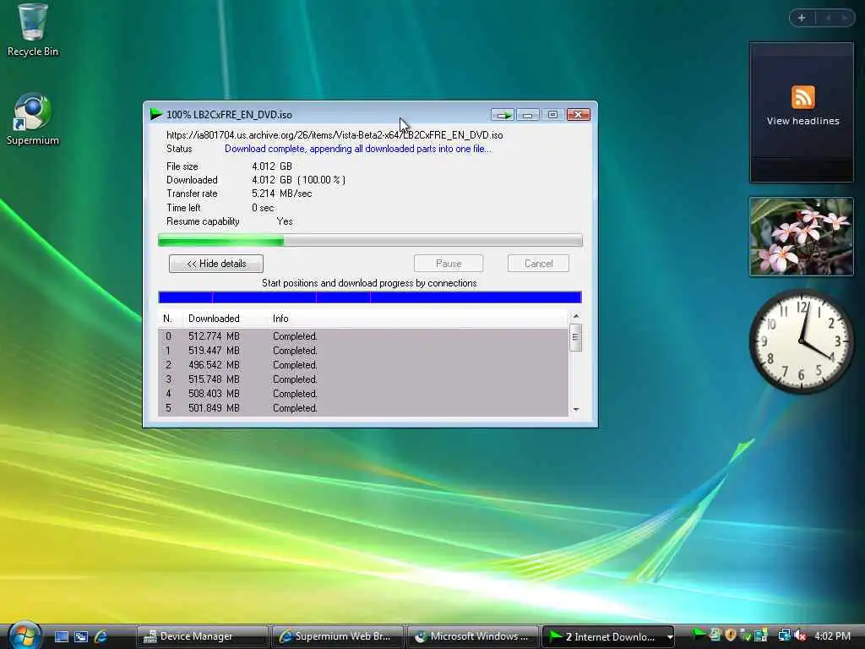Click the Download complete status message
The width and height of the screenshot is (865, 649).
click(357, 149)
